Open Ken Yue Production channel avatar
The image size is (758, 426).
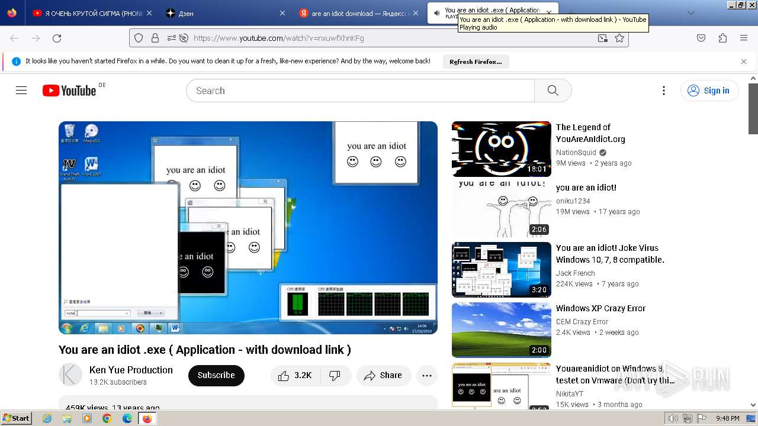point(70,375)
